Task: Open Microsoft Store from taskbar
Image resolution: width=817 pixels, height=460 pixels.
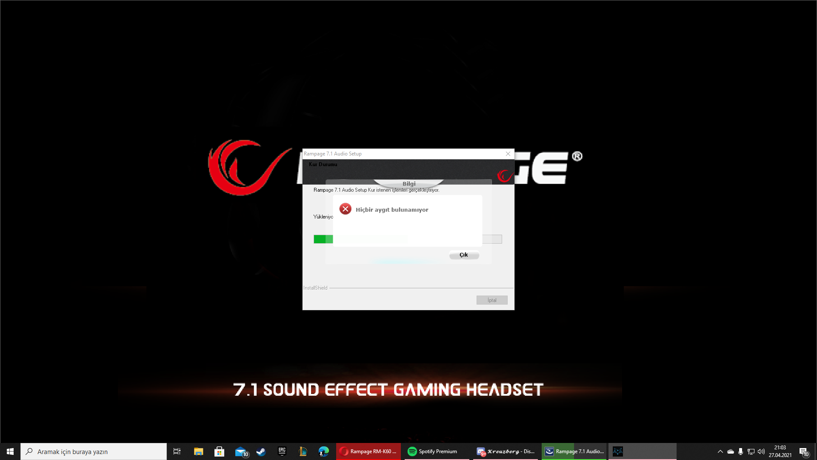Action: (219, 451)
